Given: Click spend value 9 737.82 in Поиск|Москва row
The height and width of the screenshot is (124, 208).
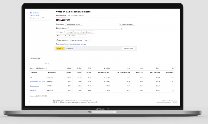Looking at the screenshot, I should tap(107, 86).
